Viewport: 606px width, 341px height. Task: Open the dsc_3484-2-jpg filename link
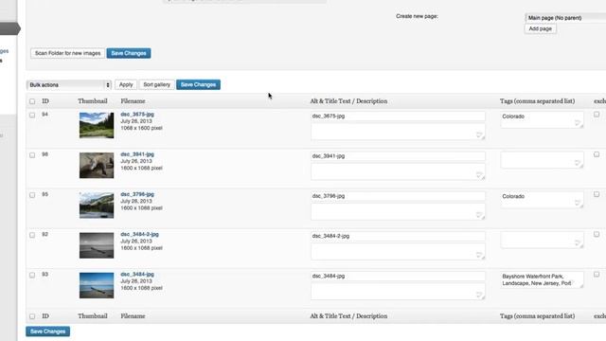[139, 234]
